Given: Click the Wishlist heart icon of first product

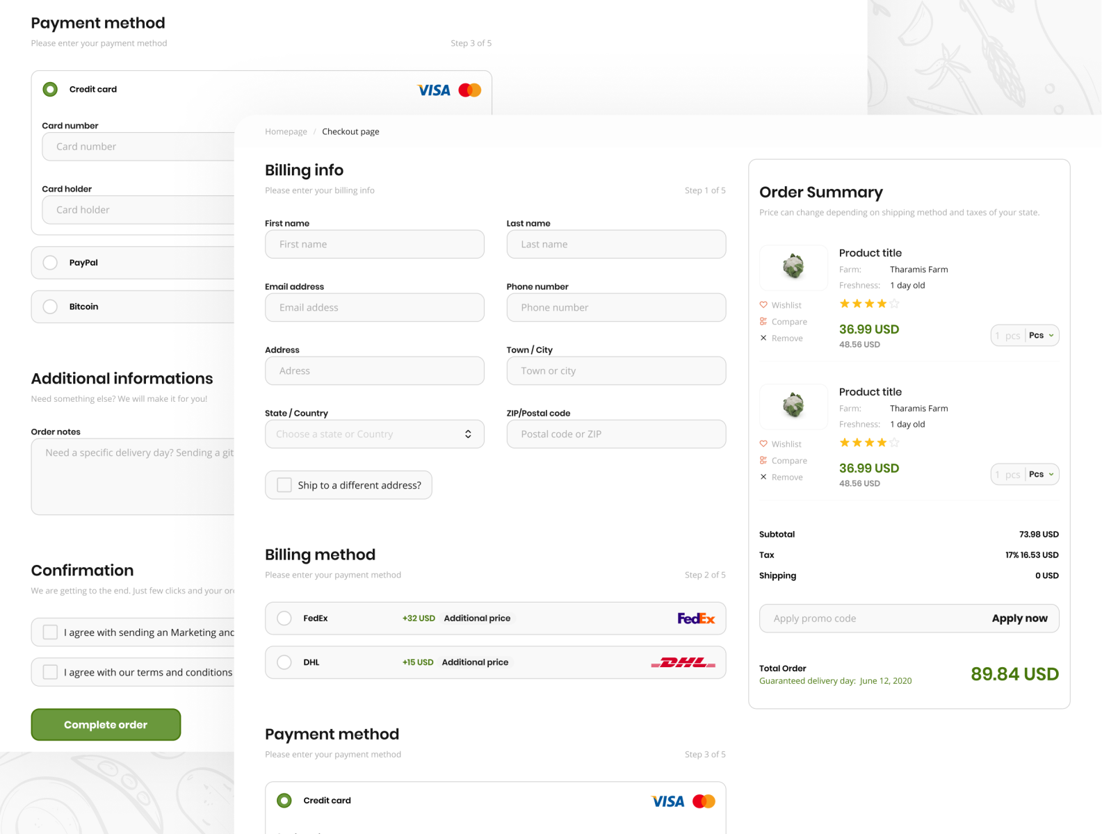Looking at the screenshot, I should coord(763,305).
